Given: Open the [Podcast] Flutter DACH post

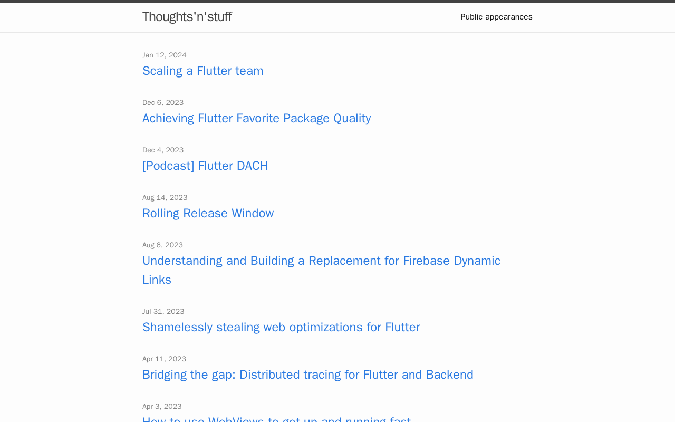Looking at the screenshot, I should (x=205, y=166).
